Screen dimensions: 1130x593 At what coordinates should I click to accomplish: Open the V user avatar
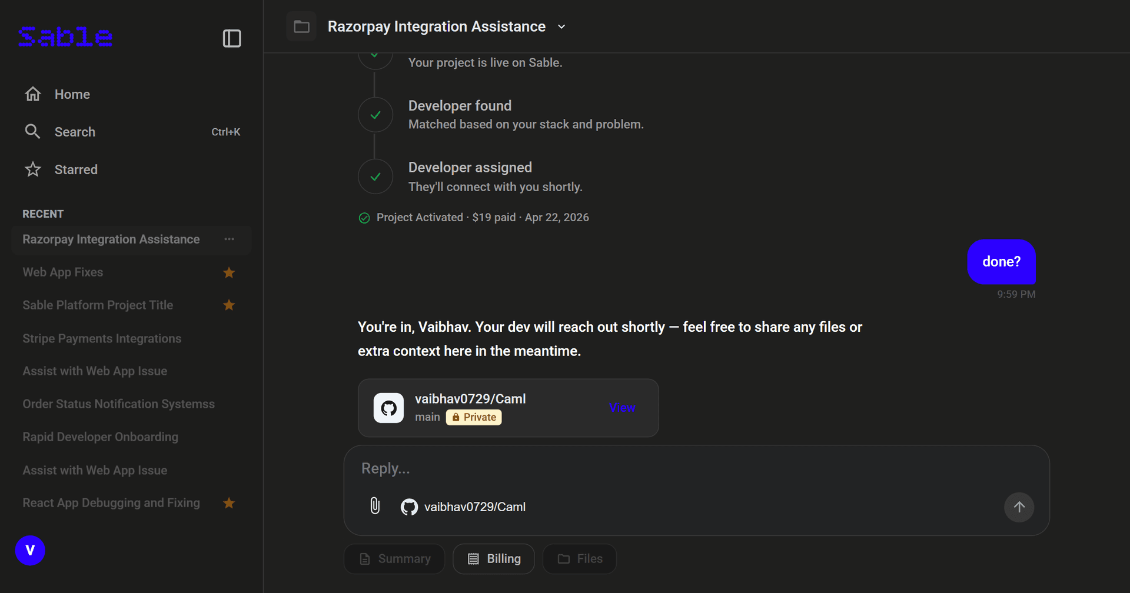pyautogui.click(x=30, y=551)
